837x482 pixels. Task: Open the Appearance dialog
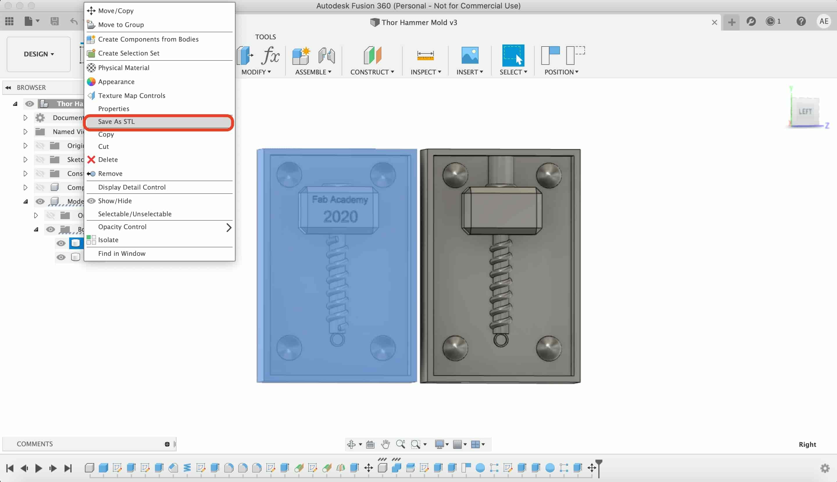(x=116, y=81)
